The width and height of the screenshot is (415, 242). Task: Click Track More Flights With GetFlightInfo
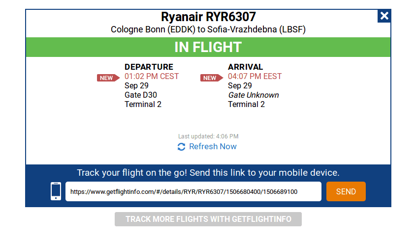[x=208, y=219]
